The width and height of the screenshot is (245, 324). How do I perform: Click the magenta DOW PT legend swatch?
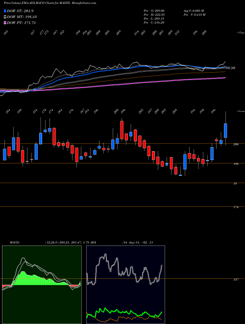[5, 23]
